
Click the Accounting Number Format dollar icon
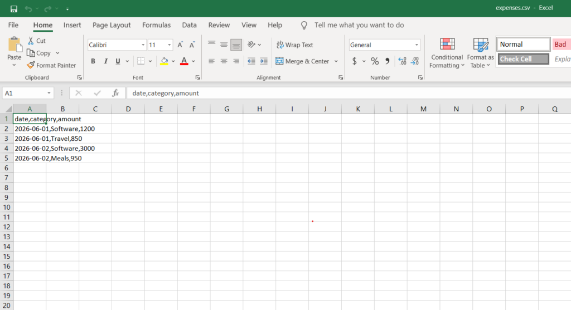pyautogui.click(x=354, y=61)
